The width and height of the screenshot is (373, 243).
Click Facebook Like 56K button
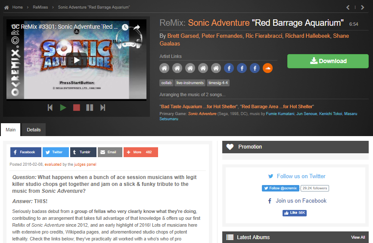click(295, 213)
